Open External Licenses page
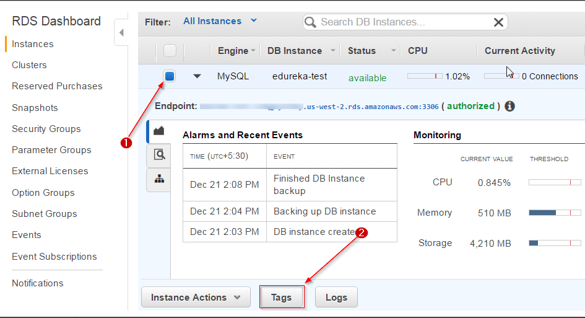 point(50,171)
